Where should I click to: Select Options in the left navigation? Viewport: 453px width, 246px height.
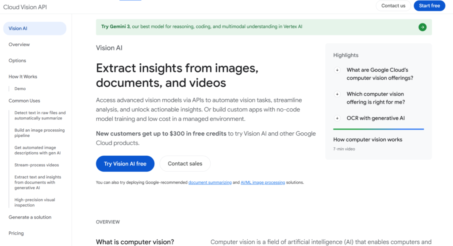click(17, 61)
